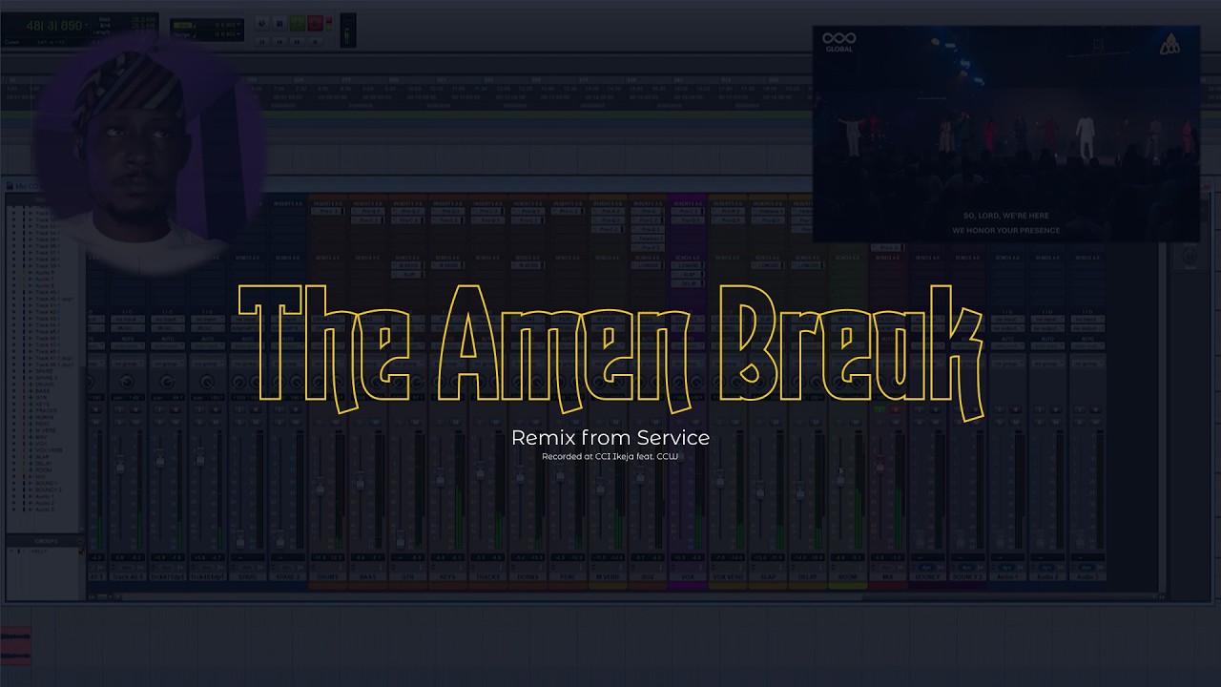Viewport: 1221px width, 687px height.
Task: Click pan knob on first visible channel
Action: point(127,381)
